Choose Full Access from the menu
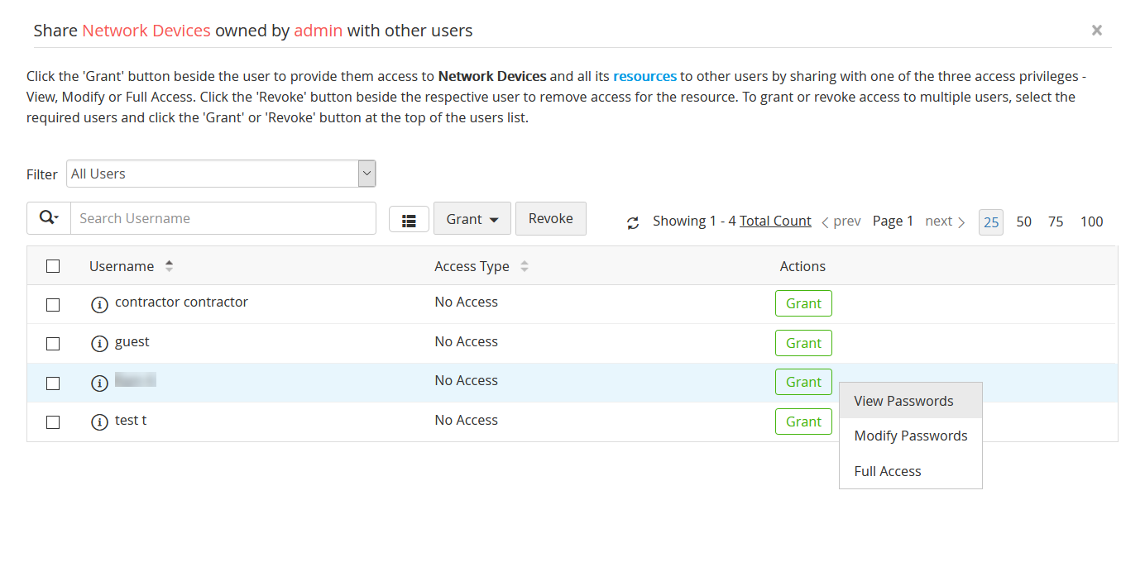 [x=888, y=471]
